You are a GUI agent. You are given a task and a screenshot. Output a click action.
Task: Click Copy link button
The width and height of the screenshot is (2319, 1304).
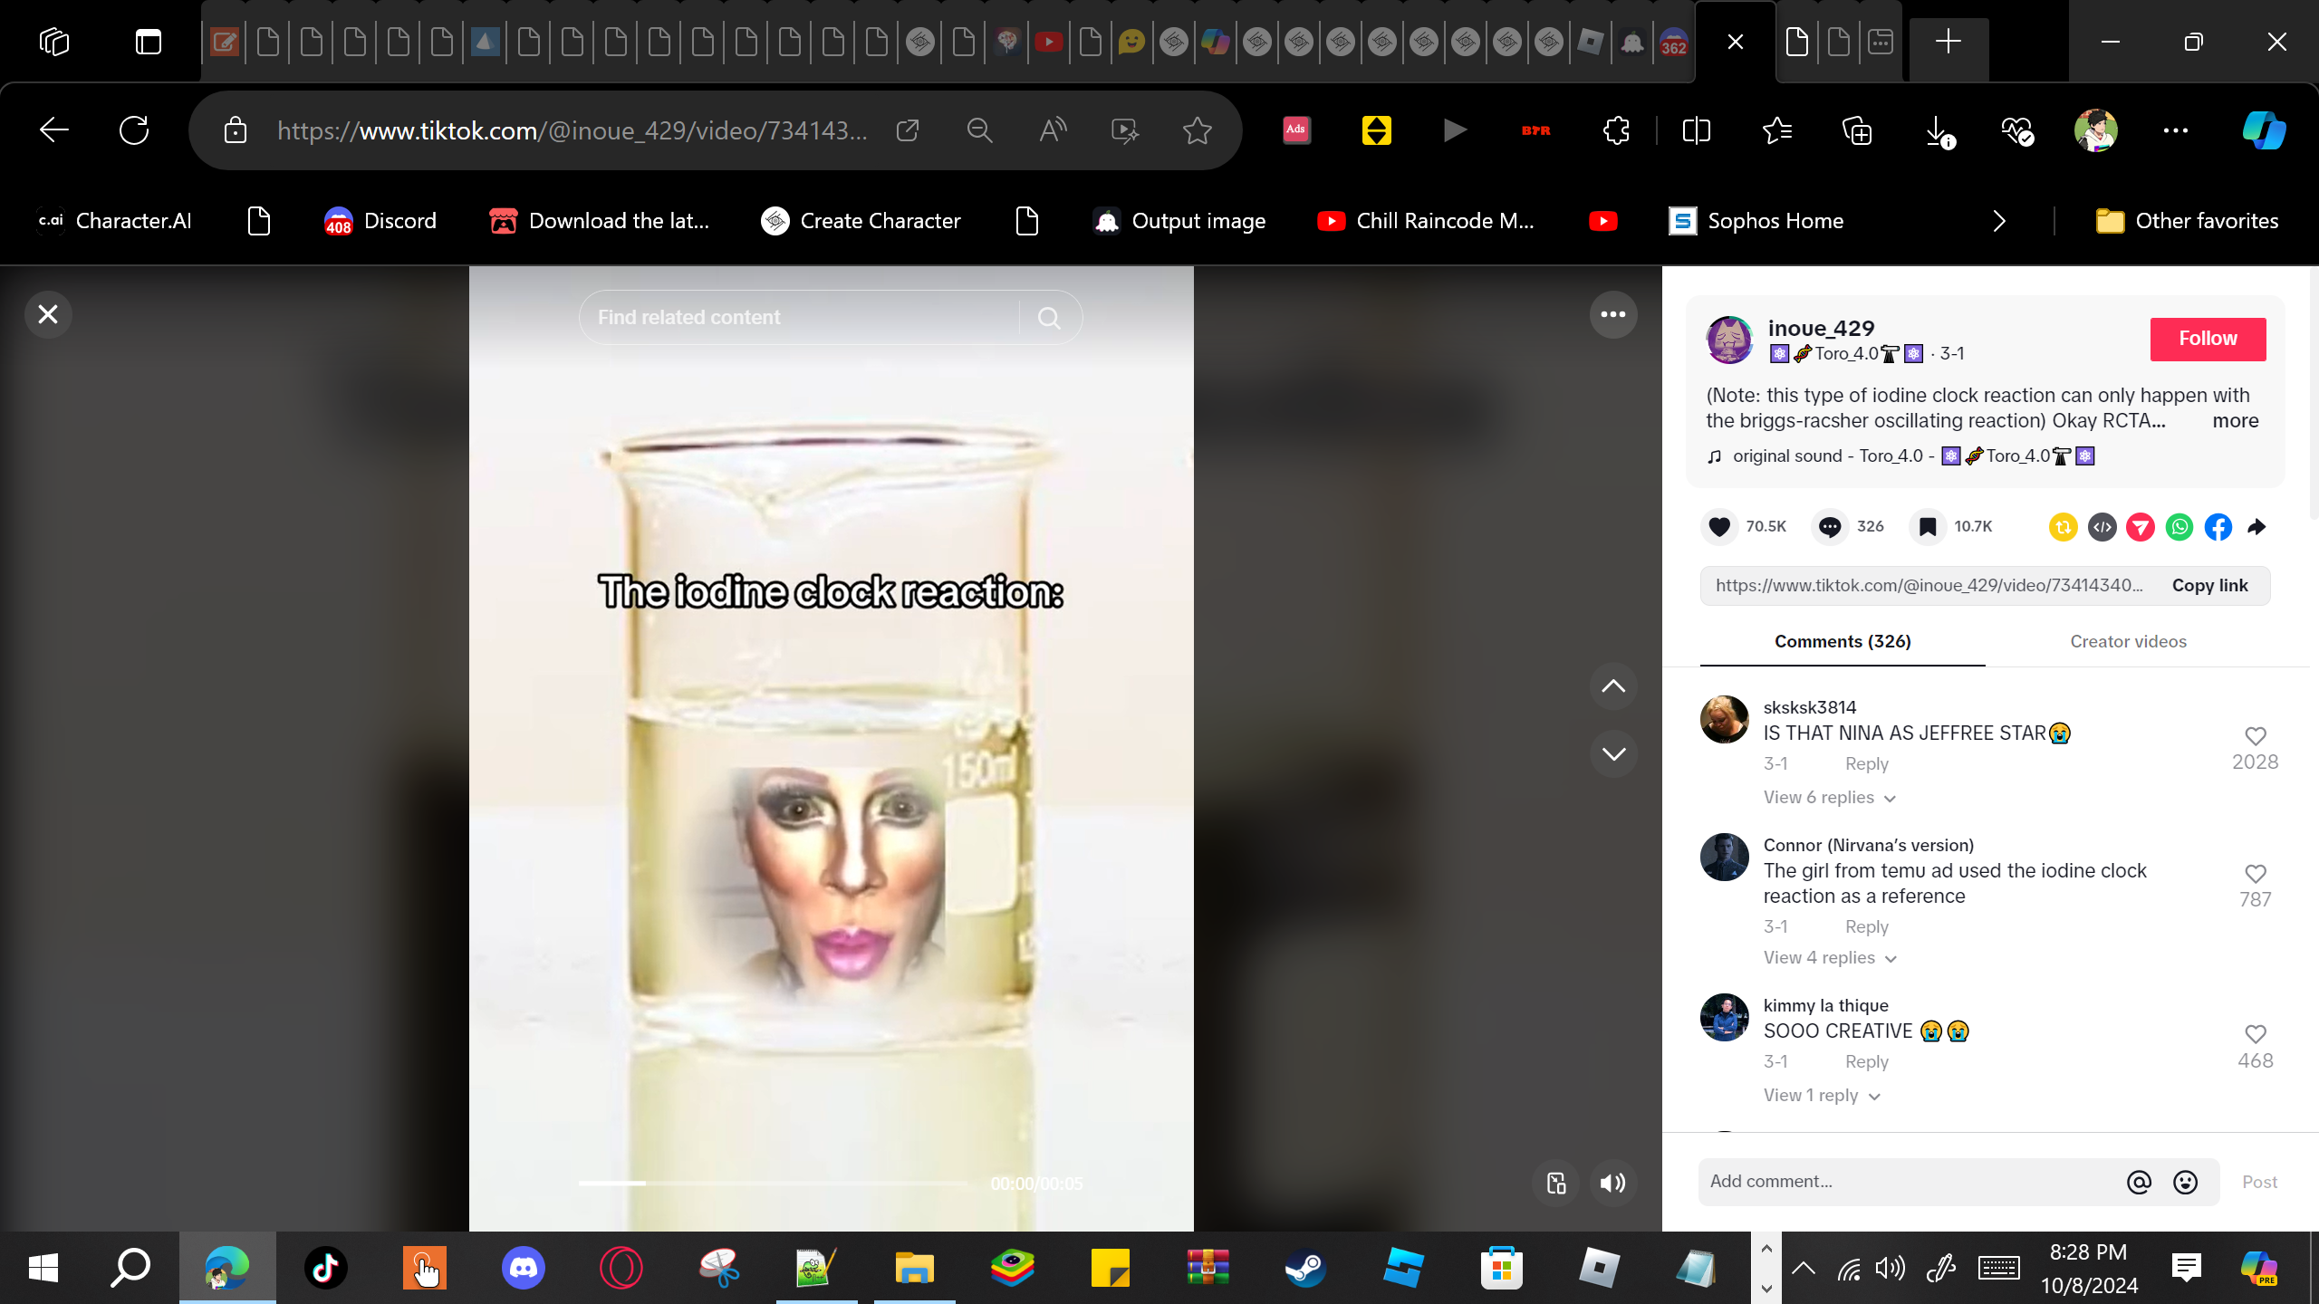[x=2209, y=586]
